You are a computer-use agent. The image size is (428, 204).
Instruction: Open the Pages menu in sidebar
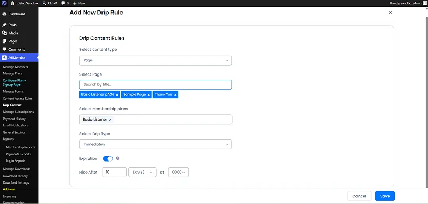point(13,41)
